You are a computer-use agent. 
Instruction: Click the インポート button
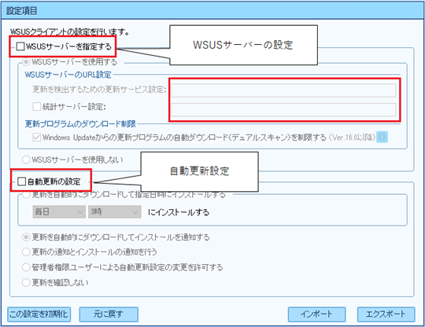point(316,314)
